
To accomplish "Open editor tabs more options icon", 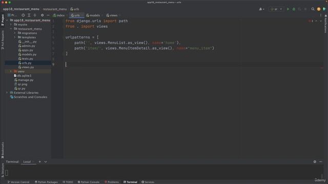I will pyautogui.click(x=321, y=15).
